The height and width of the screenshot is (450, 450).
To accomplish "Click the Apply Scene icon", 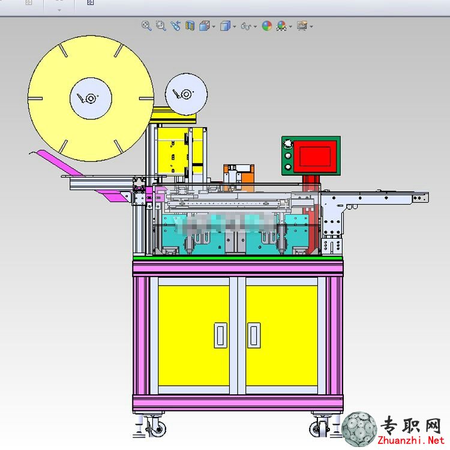I will pos(281,26).
